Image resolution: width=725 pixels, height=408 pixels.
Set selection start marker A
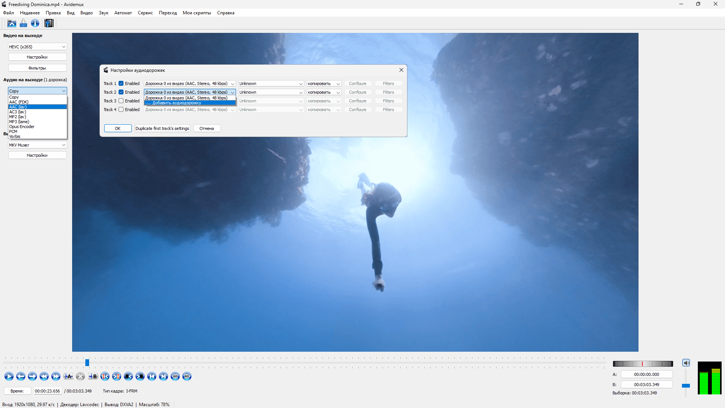(x=68, y=376)
